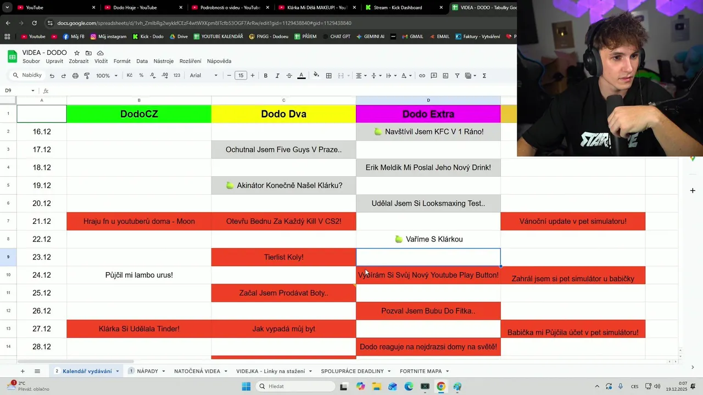Image resolution: width=703 pixels, height=395 pixels.
Task: Open the Soubor menu
Action: (31, 61)
